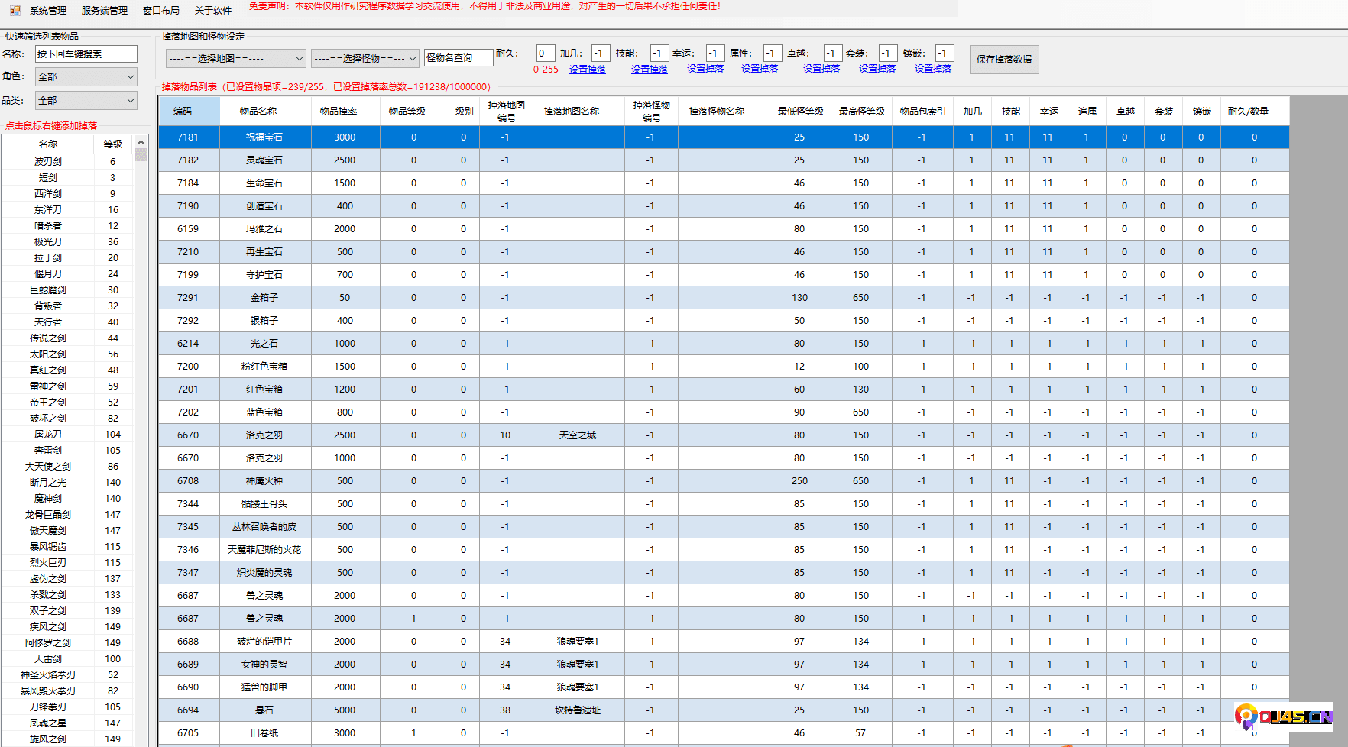Open the 窗口布局 menu
The image size is (1348, 747).
point(161,11)
